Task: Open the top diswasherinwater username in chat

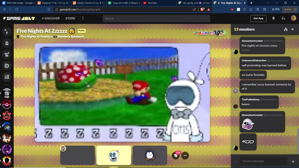Action: coord(252,41)
